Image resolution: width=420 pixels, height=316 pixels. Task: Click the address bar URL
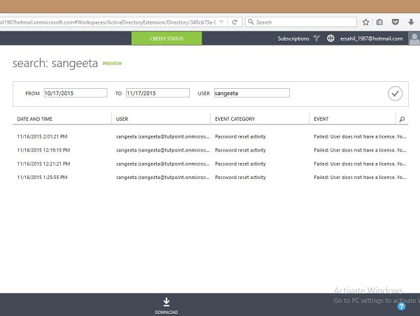point(108,22)
